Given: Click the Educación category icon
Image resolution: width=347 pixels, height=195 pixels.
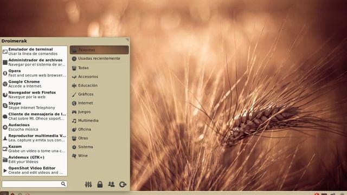Looking at the screenshot, I should point(74,86).
